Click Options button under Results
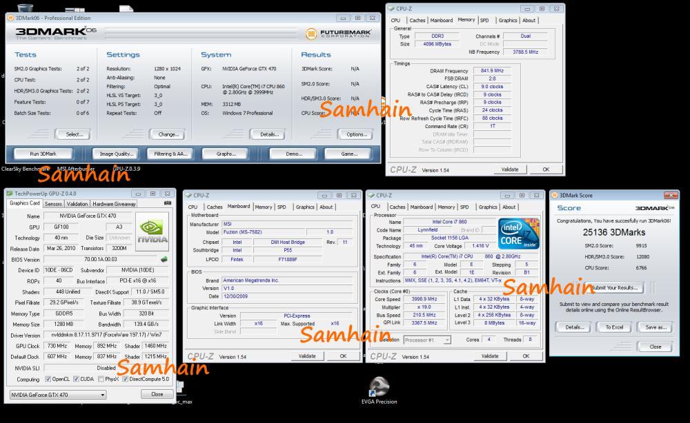The height and width of the screenshot is (423, 690). 356,134
